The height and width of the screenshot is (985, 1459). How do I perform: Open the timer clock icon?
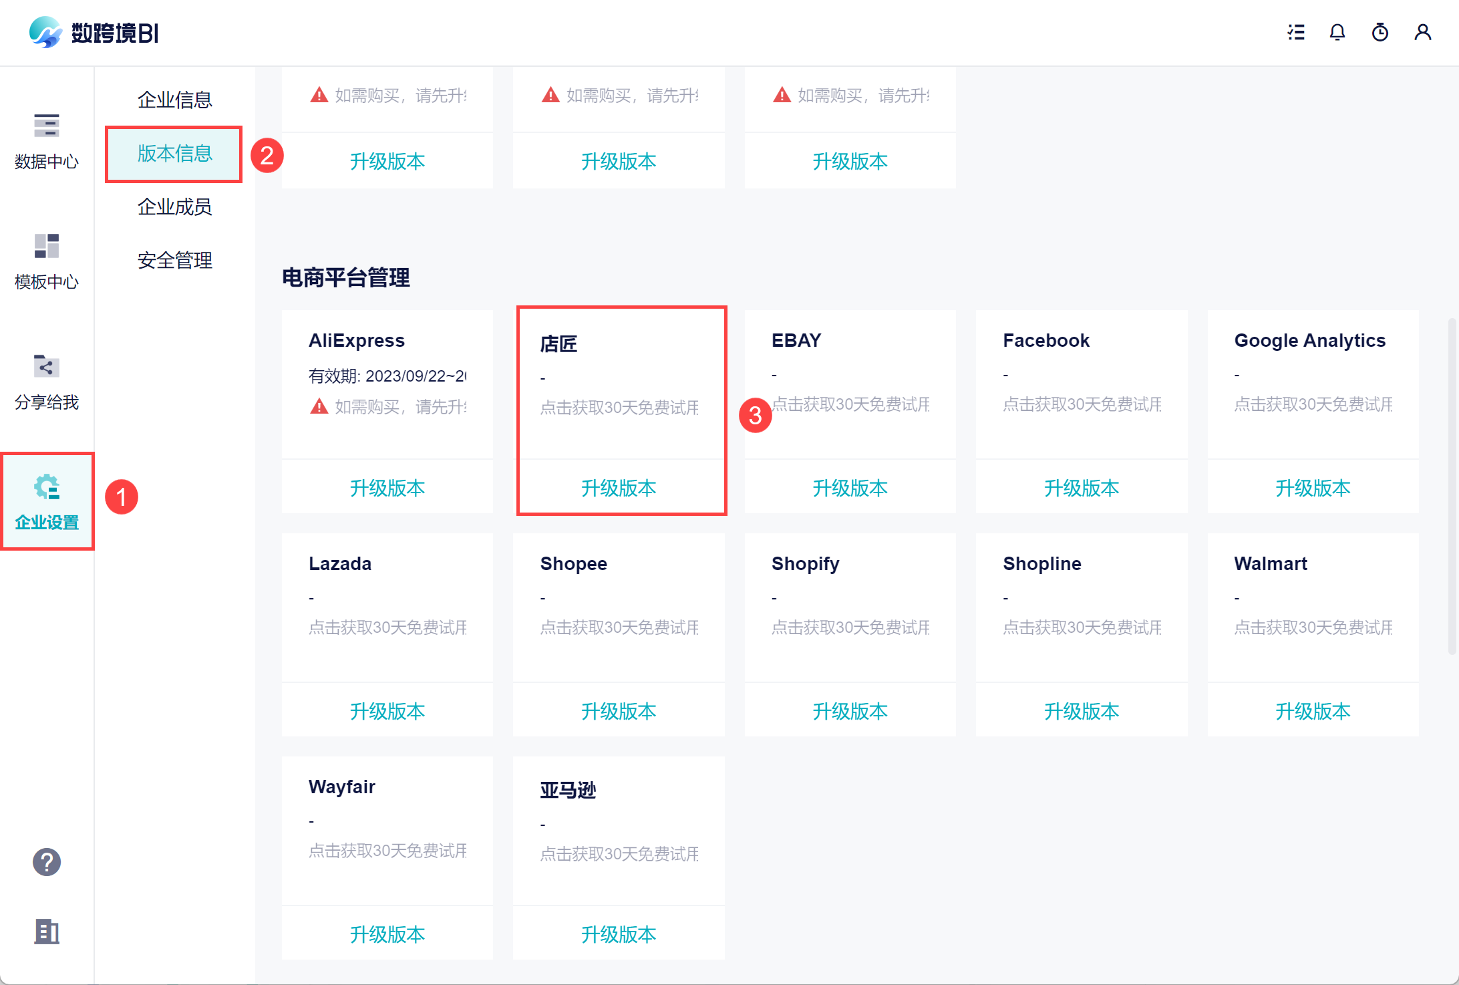(x=1380, y=32)
